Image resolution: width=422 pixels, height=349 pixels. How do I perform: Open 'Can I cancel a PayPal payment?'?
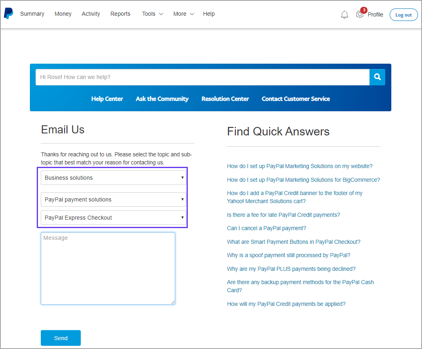coord(267,228)
